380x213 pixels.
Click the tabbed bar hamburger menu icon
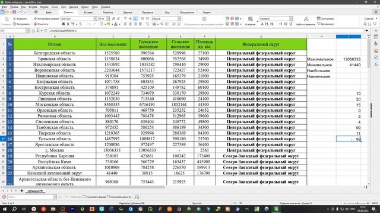[x=376, y=12]
